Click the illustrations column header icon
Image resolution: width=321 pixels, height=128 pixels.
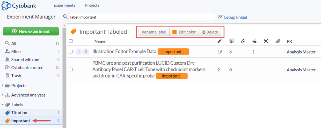click(x=232, y=41)
